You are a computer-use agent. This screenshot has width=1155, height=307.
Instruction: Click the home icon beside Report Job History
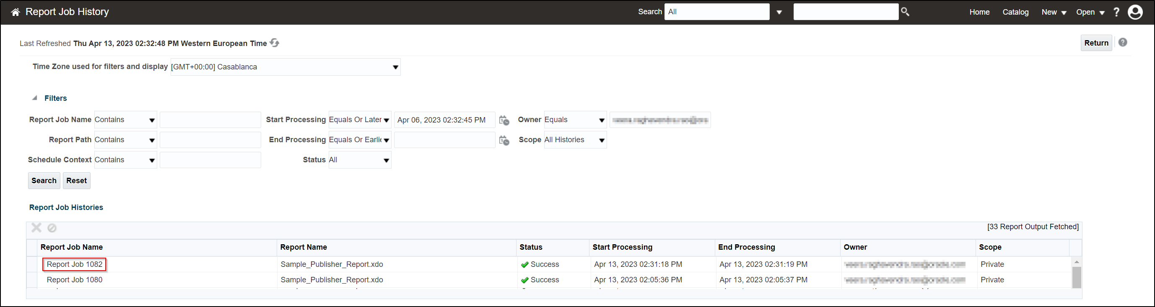tap(15, 12)
